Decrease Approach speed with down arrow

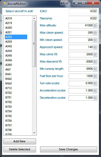[95, 48]
